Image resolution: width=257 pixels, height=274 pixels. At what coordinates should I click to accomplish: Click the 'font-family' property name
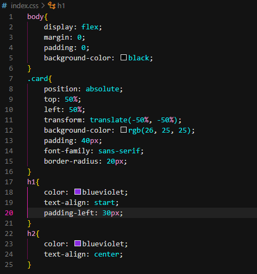tap(67, 151)
